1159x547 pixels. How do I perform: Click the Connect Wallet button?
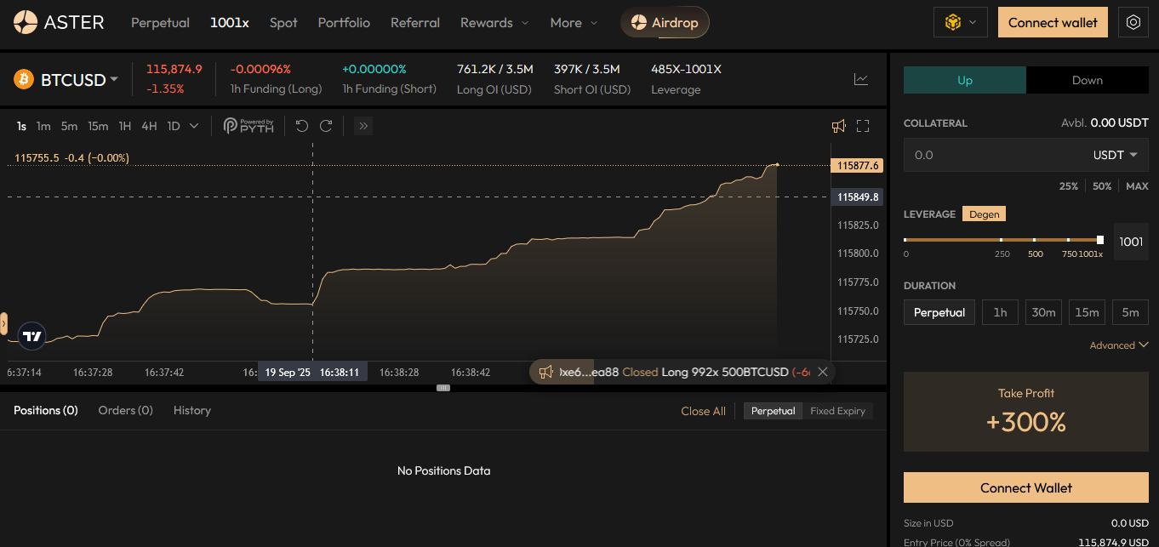(1025, 487)
